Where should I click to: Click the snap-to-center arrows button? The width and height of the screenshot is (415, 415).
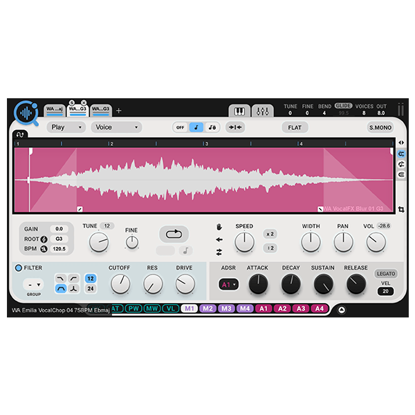coord(235,127)
